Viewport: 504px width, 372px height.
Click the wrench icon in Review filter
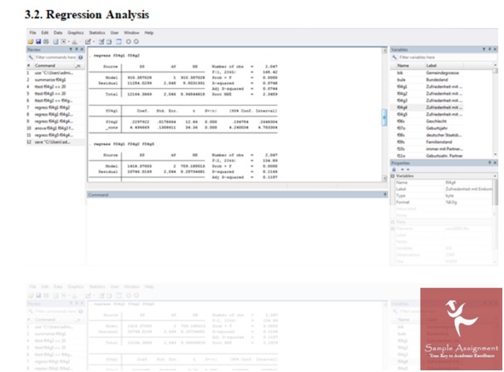click(31, 57)
